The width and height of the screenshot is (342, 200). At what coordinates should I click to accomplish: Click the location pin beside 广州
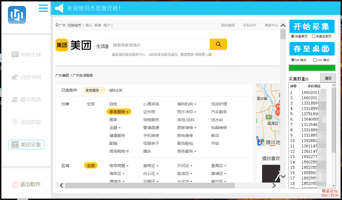point(57,25)
